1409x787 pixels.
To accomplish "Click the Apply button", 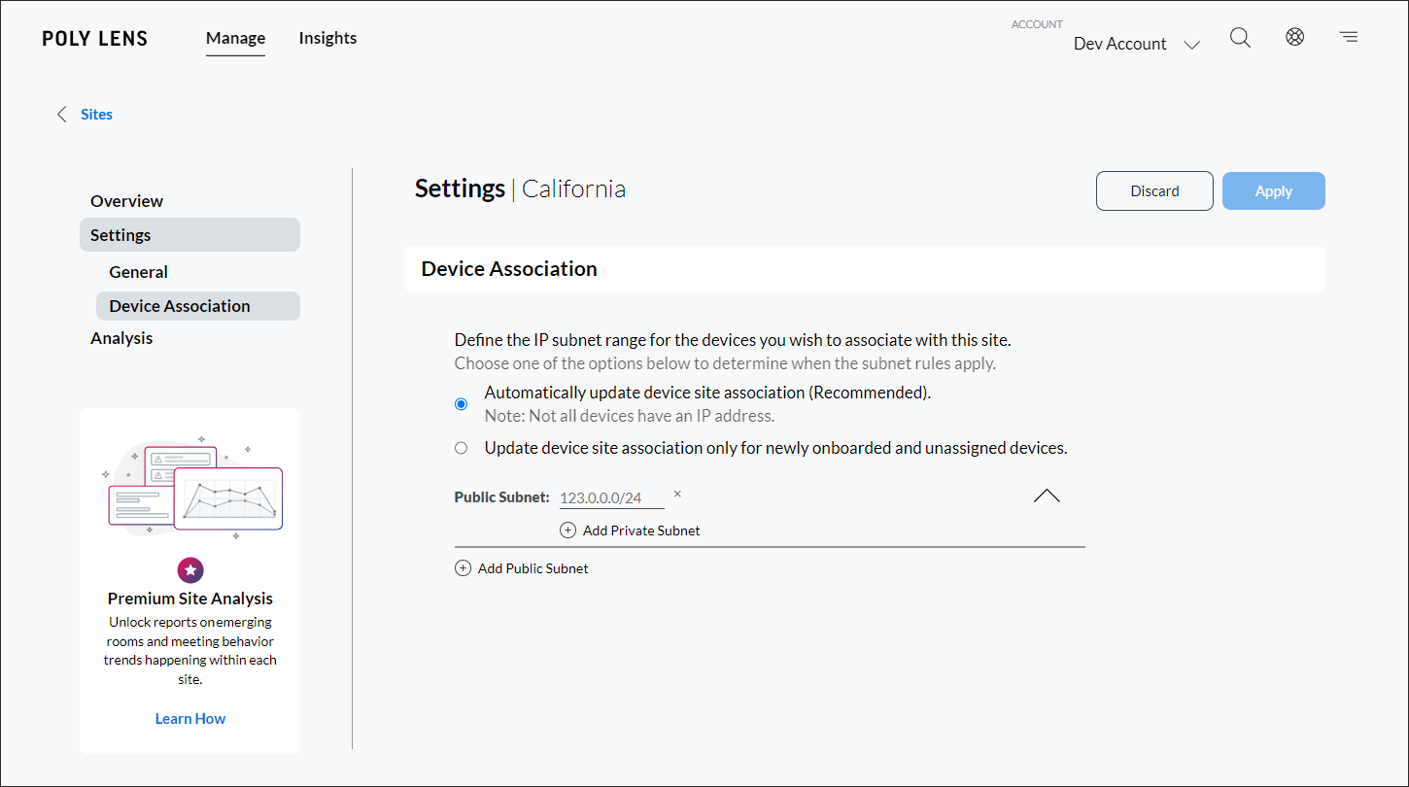I will [1273, 191].
